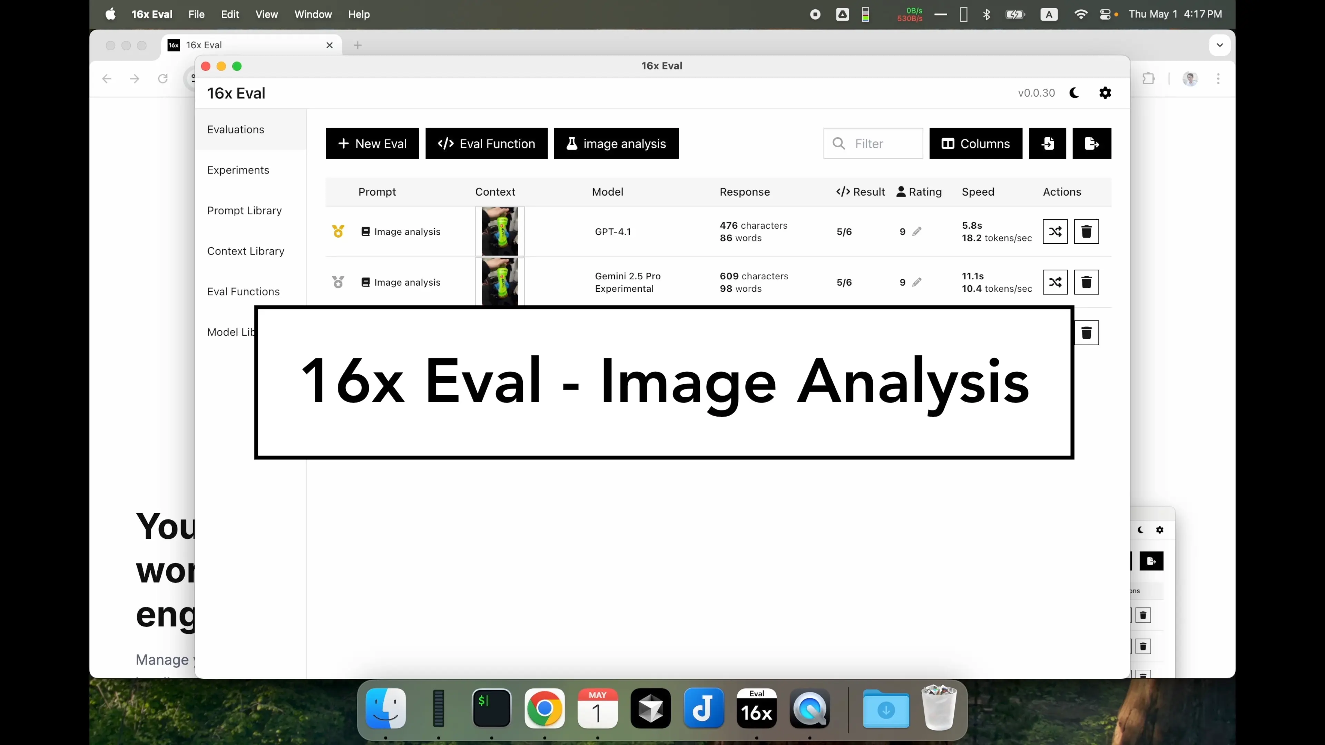Click export button in background window
The width and height of the screenshot is (1325, 745).
[1151, 561]
